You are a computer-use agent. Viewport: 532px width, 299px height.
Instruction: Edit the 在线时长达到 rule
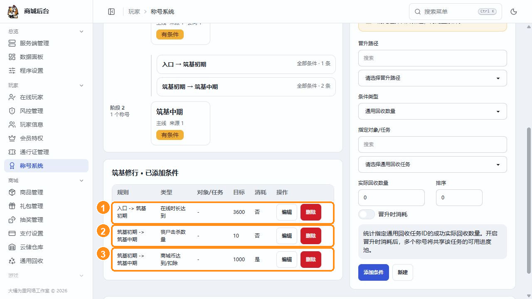(x=287, y=212)
